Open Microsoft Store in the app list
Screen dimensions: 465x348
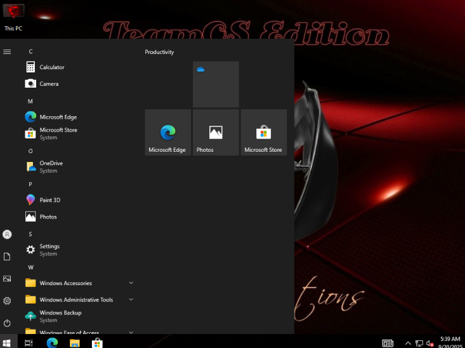point(79,133)
